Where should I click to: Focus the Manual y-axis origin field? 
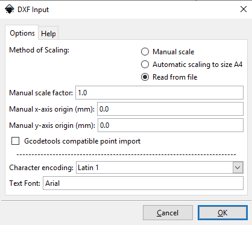pos(171,125)
